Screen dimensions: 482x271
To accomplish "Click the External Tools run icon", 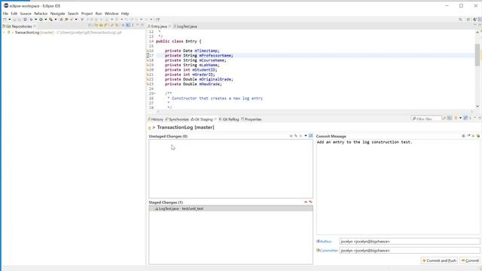I will click(x=50, y=20).
